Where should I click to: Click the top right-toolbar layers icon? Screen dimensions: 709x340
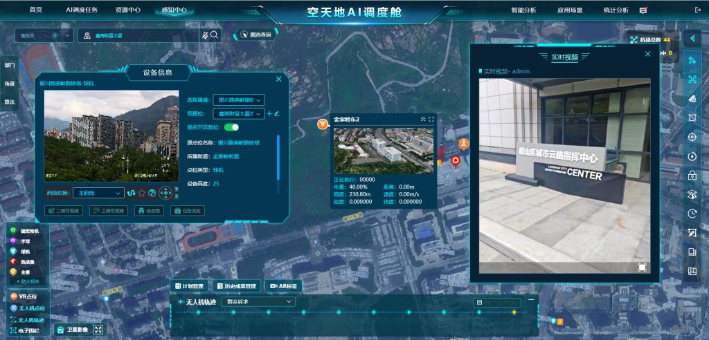tap(692, 61)
